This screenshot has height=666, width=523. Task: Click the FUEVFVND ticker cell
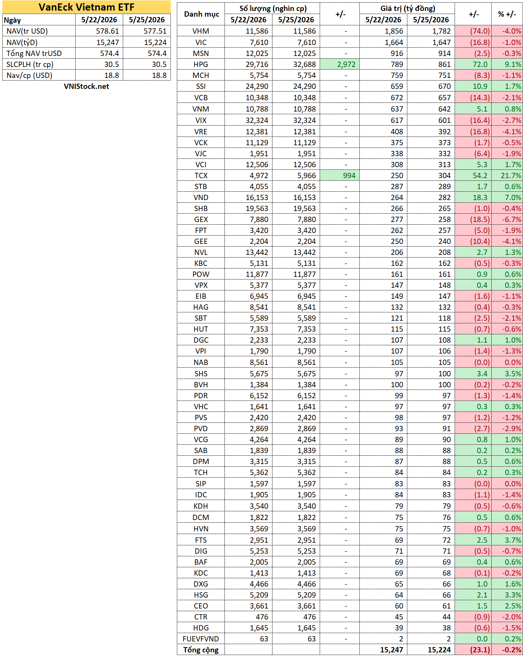click(x=201, y=639)
